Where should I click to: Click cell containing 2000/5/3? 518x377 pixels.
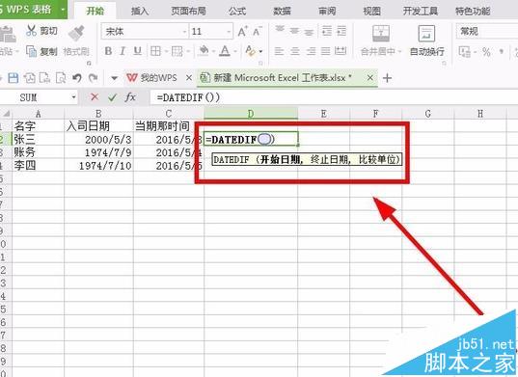[98, 139]
